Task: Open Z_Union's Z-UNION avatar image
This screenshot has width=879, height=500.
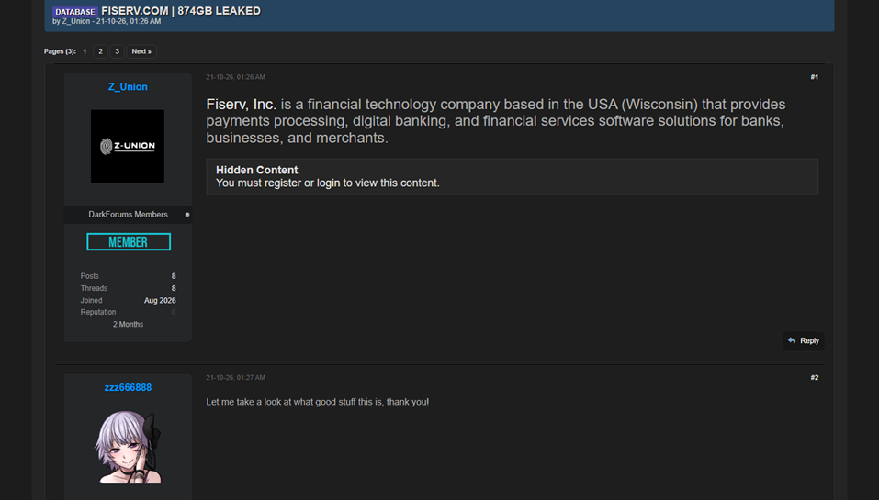Action: (128, 146)
